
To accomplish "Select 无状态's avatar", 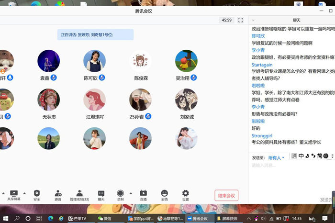I will coord(48,100).
